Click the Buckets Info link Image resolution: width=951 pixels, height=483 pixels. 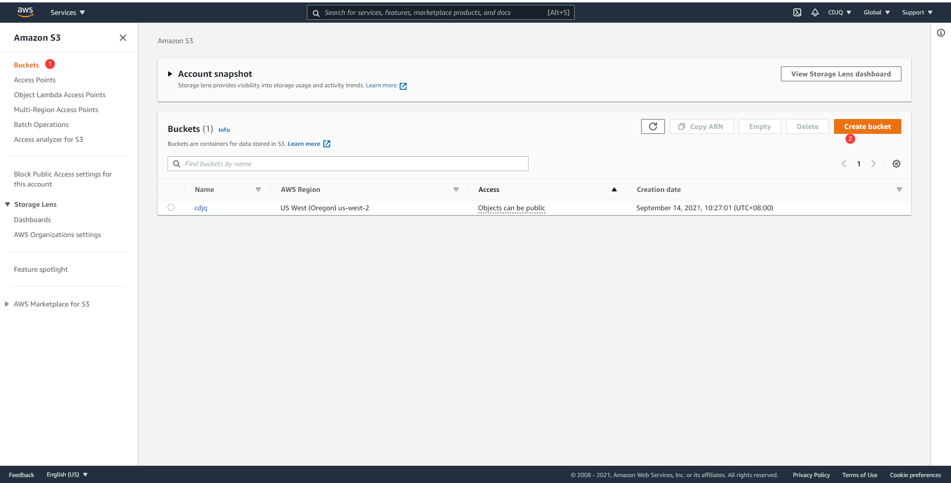click(x=224, y=130)
